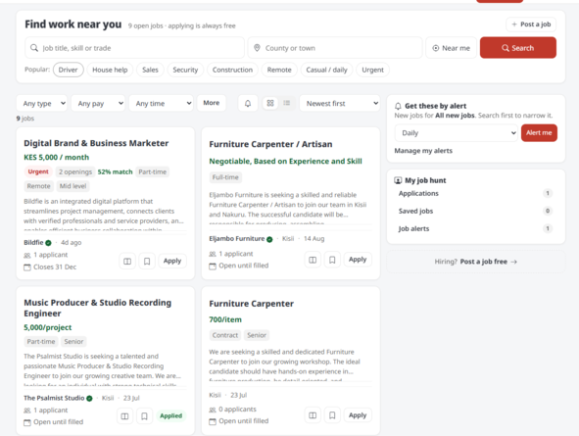
Task: Click the red Search button
Action: (518, 48)
